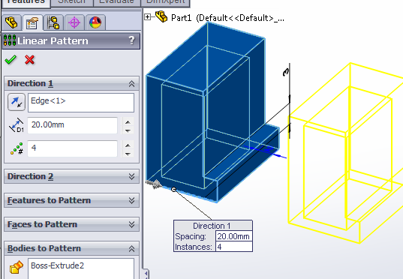Click the Linear Pattern help question mark

click(131, 40)
